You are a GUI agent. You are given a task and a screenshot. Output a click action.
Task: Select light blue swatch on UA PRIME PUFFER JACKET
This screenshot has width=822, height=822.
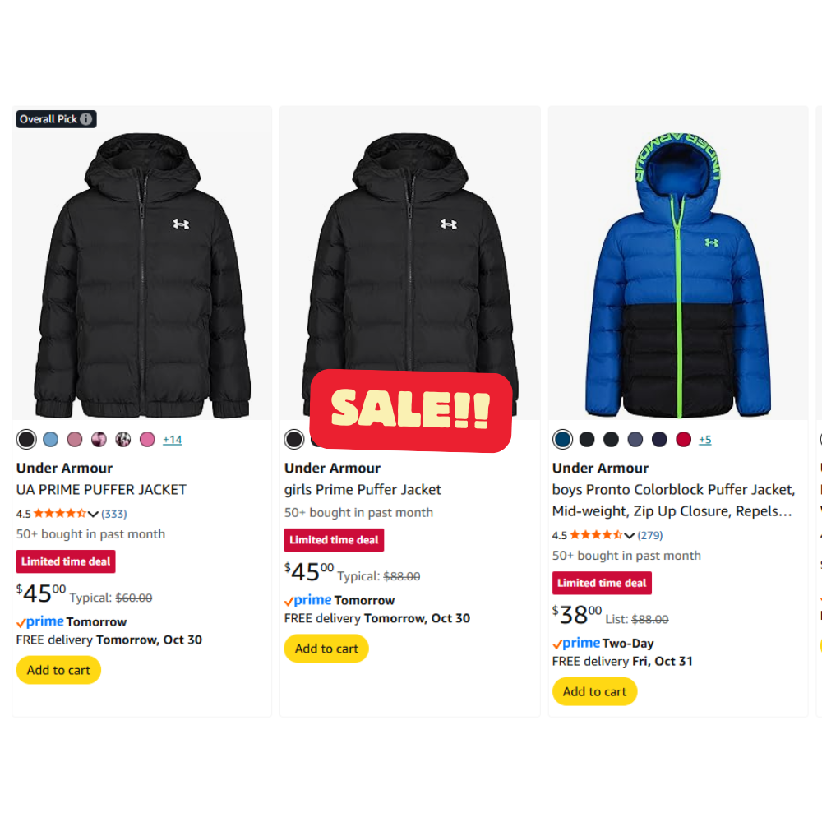pos(51,440)
